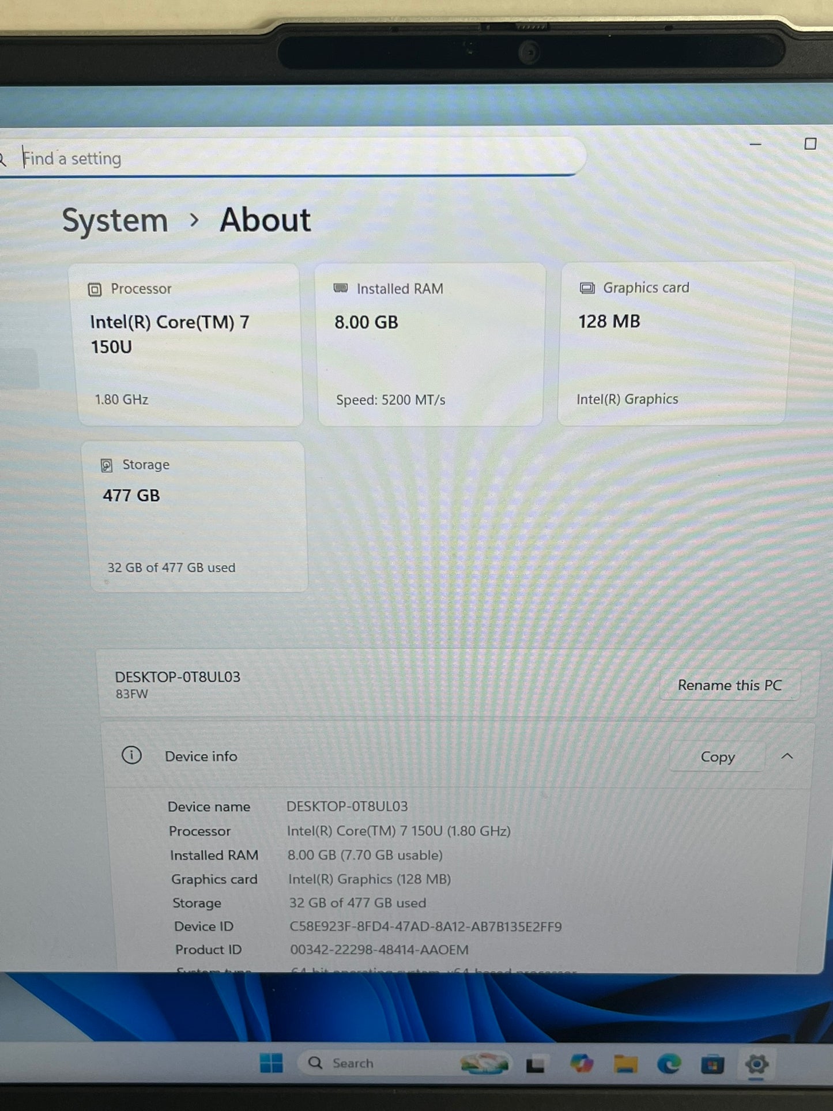Collapse the Device info section
The image size is (833, 1111).
[x=787, y=756]
